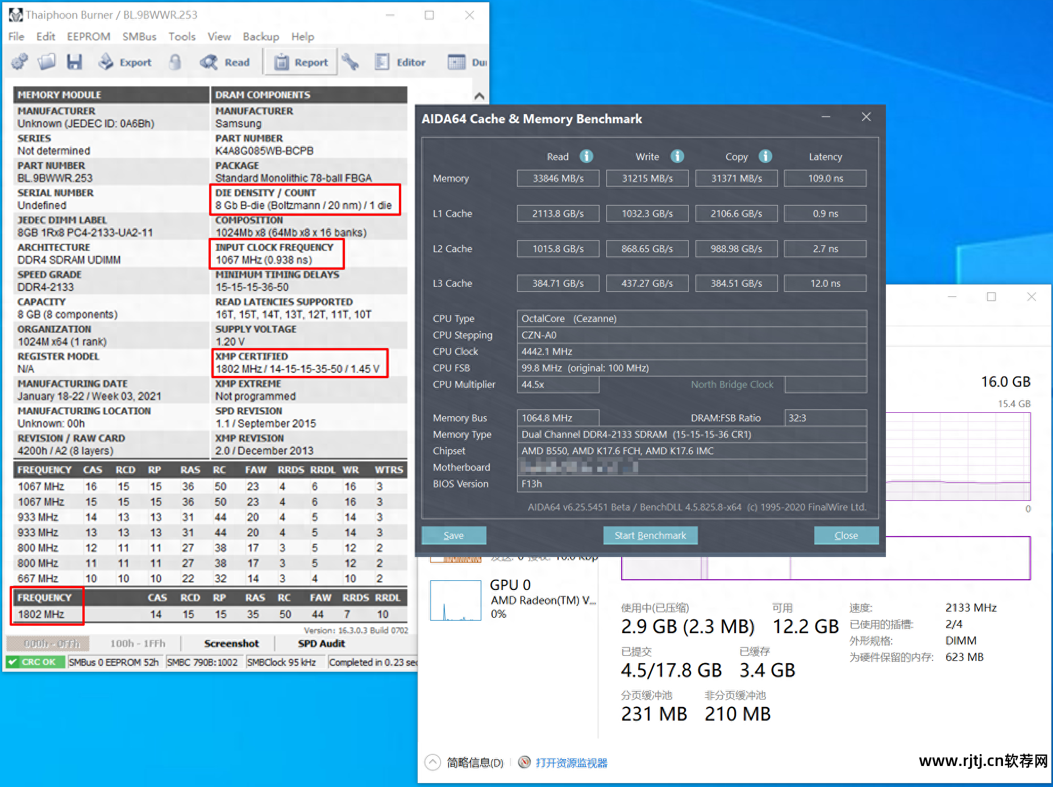Image resolution: width=1053 pixels, height=787 pixels.
Task: Close AIDA64 window with the X icon
Action: 866,117
